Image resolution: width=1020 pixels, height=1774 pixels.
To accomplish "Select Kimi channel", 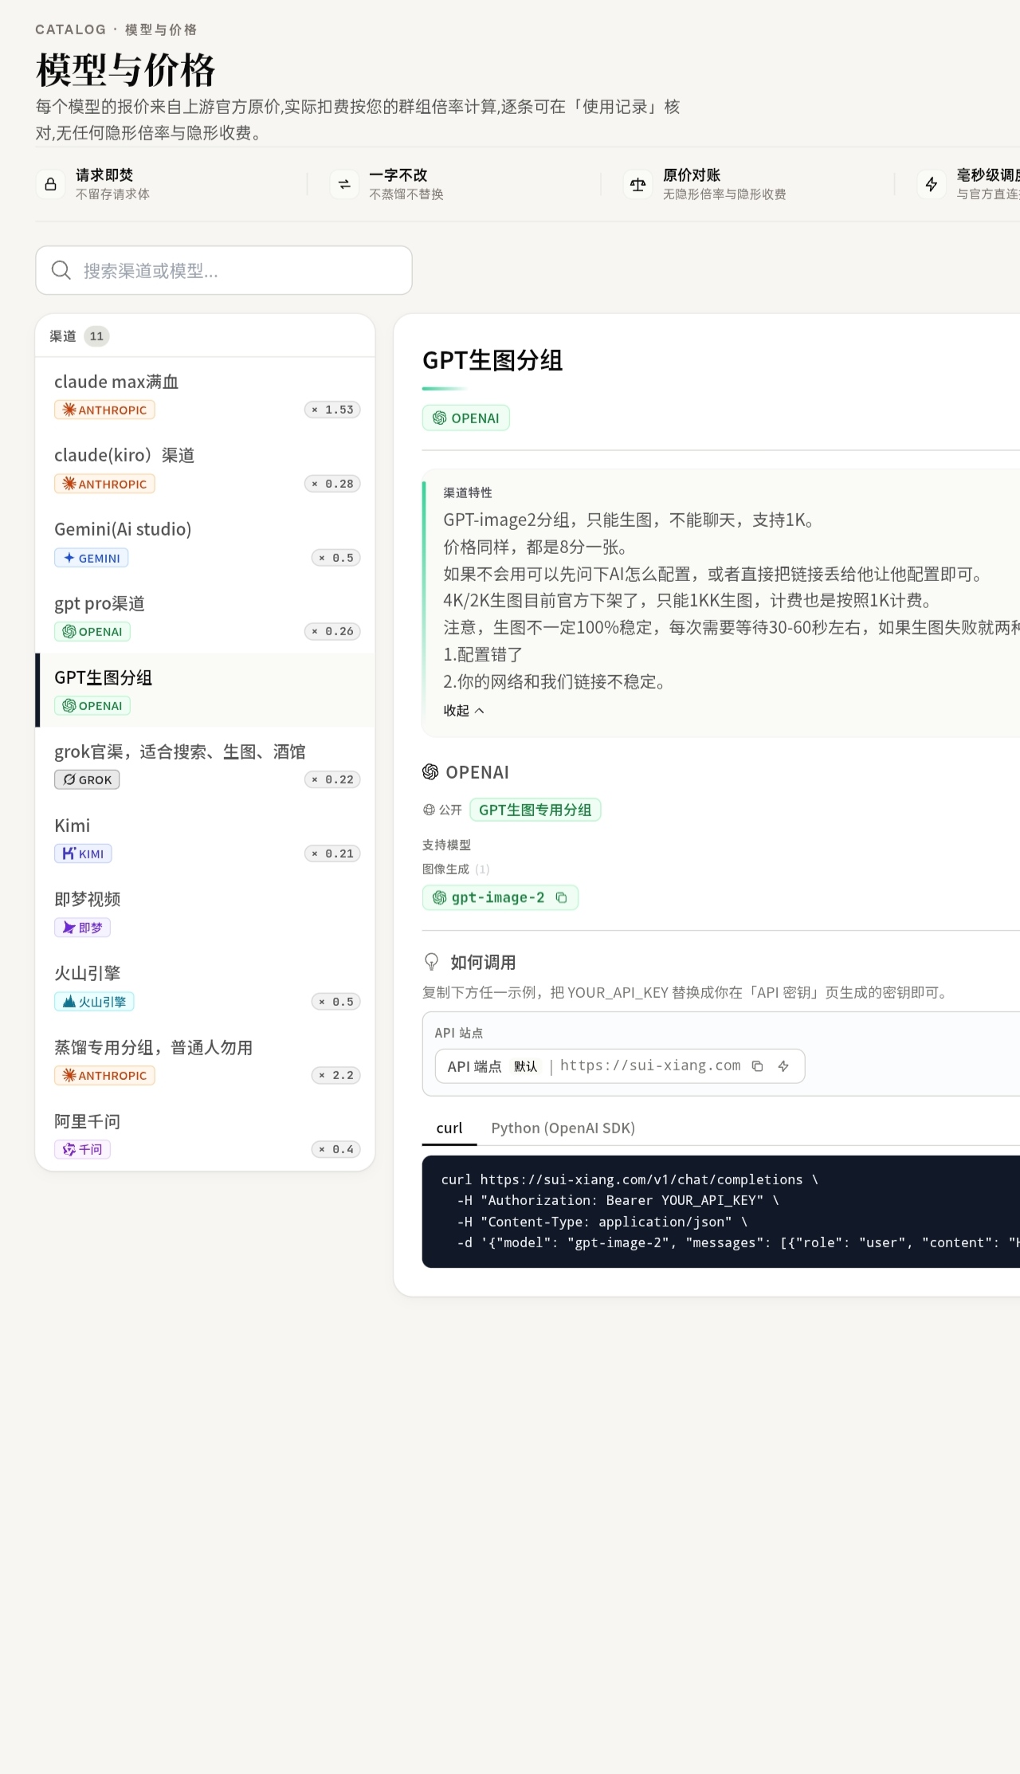I will (x=206, y=838).
